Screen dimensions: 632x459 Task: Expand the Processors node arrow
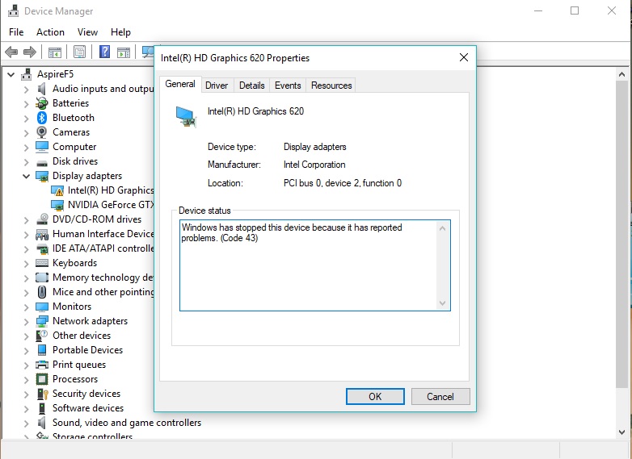pyautogui.click(x=27, y=379)
